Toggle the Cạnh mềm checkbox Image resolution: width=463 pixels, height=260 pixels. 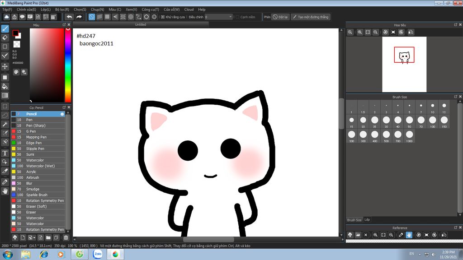(x=237, y=17)
